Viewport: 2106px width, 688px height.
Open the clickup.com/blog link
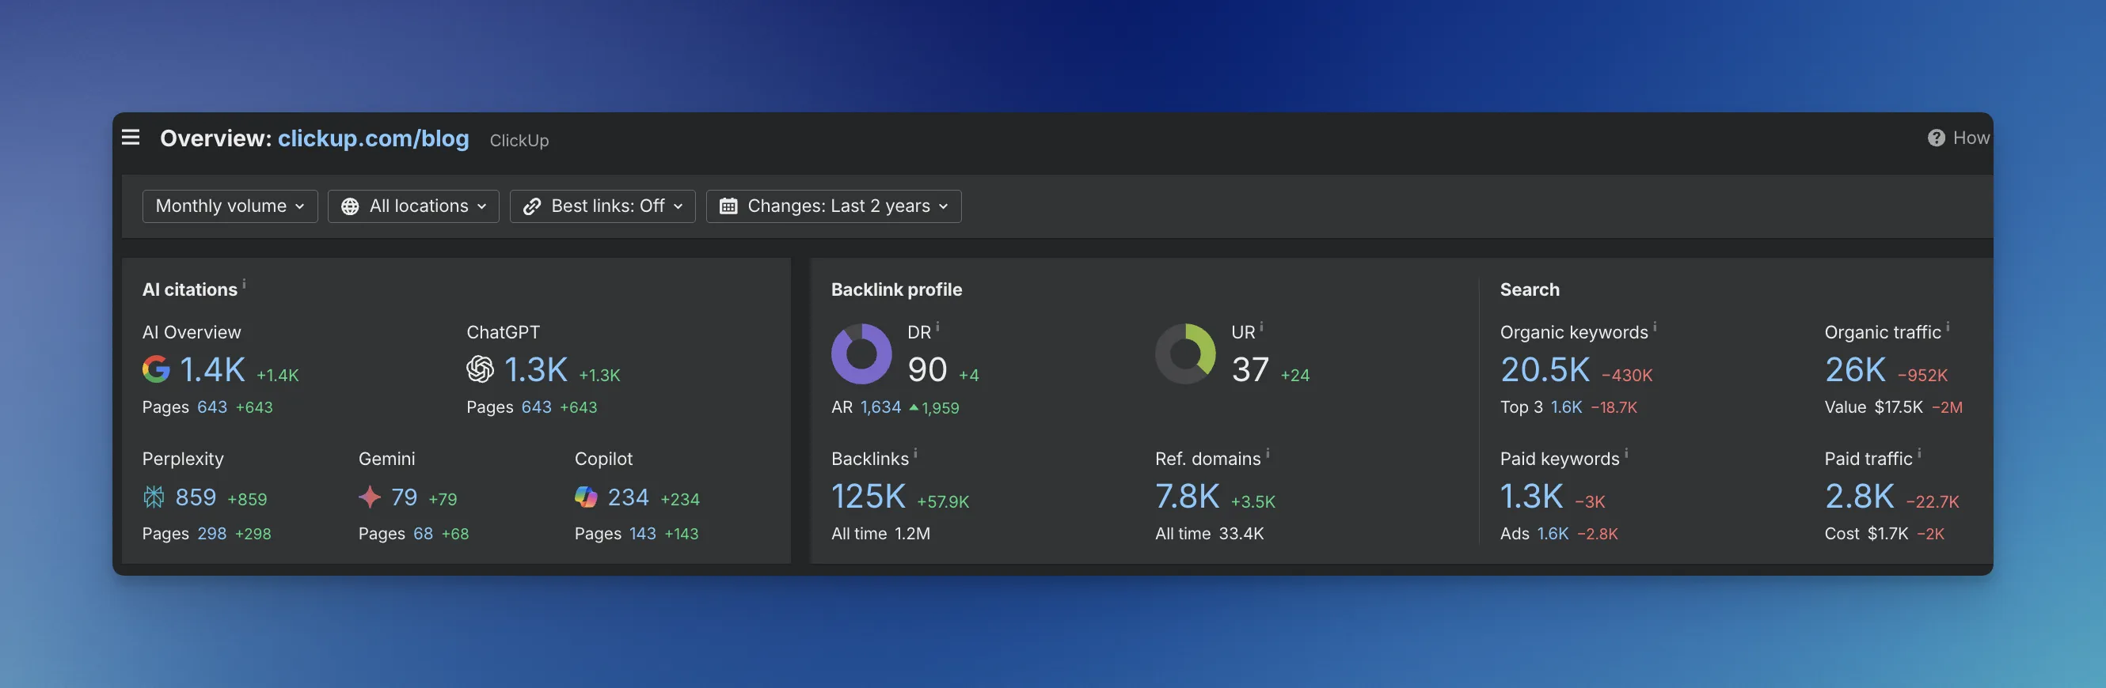[373, 138]
